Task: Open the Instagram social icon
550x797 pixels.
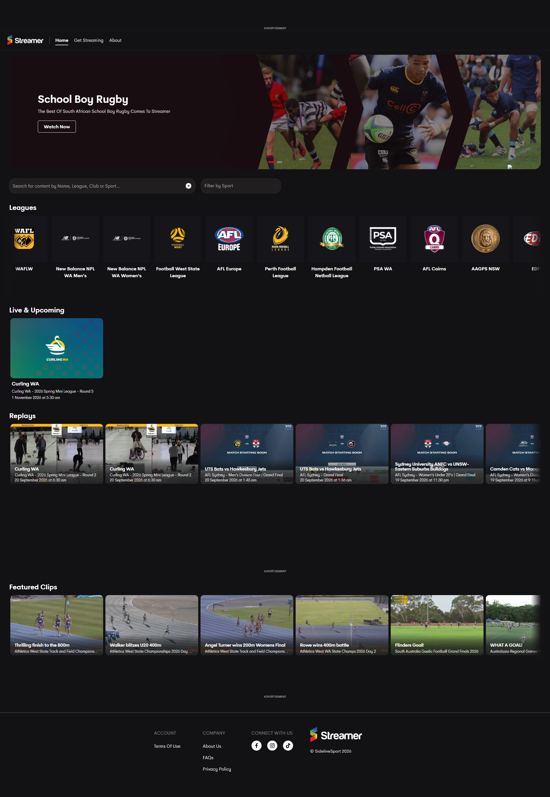Action: (x=272, y=746)
